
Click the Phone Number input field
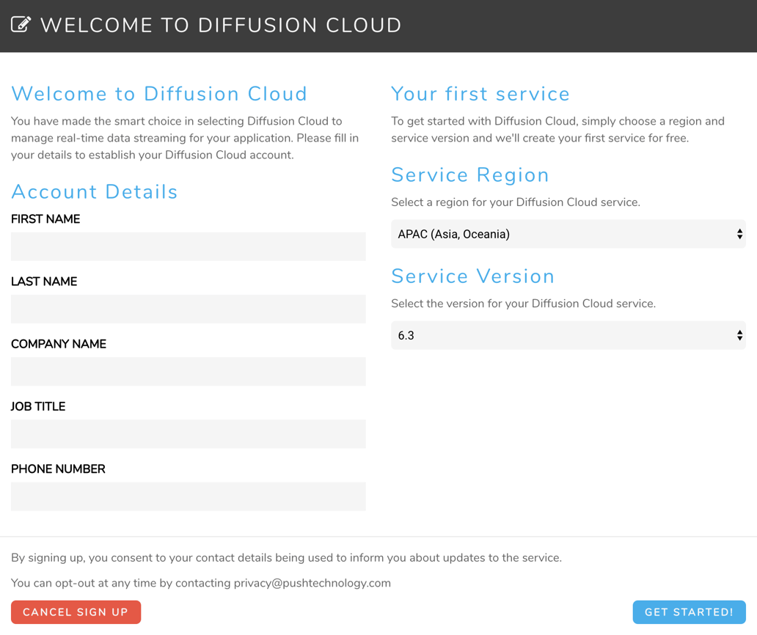point(188,496)
